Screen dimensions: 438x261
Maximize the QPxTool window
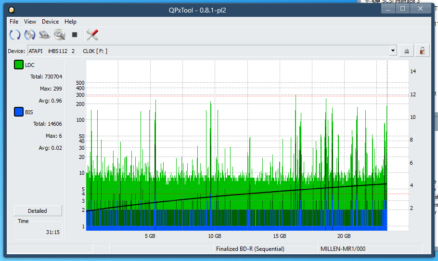point(403,8)
